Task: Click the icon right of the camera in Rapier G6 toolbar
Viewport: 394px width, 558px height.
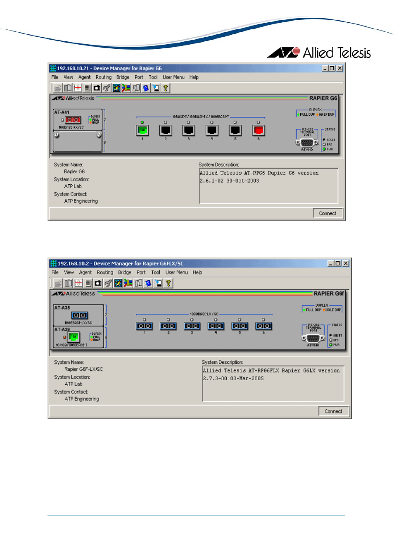Action: 107,88
